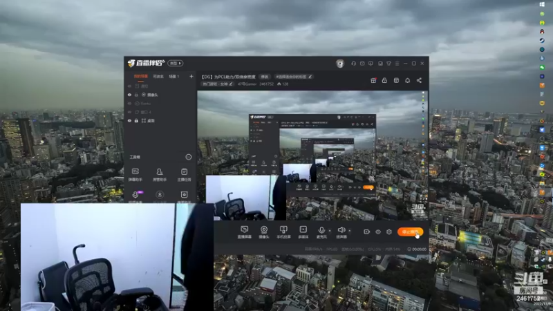Click the heat value 128 in header
The width and height of the screenshot is (553, 311).
click(283, 84)
